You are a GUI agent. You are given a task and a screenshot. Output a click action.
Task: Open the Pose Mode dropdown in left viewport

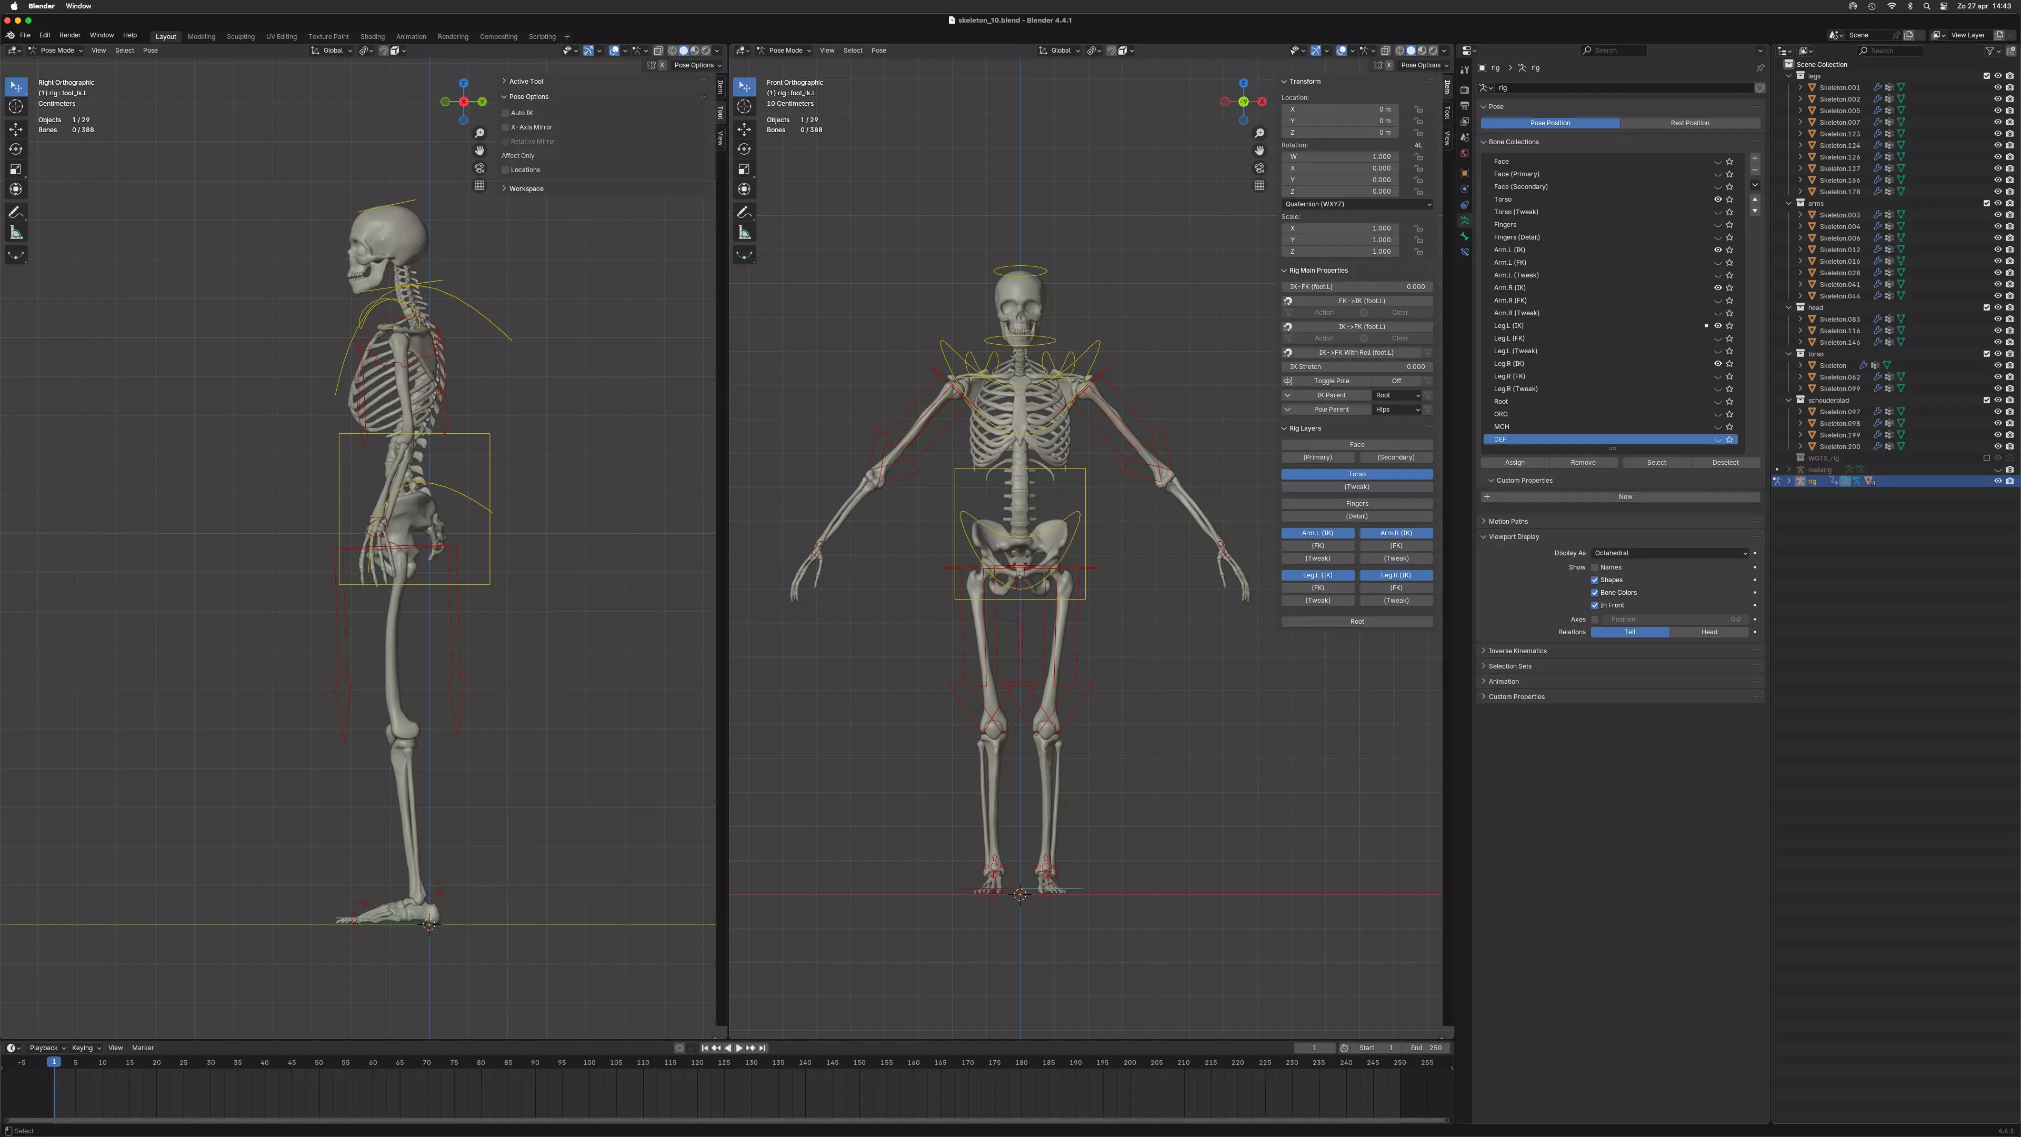point(56,50)
